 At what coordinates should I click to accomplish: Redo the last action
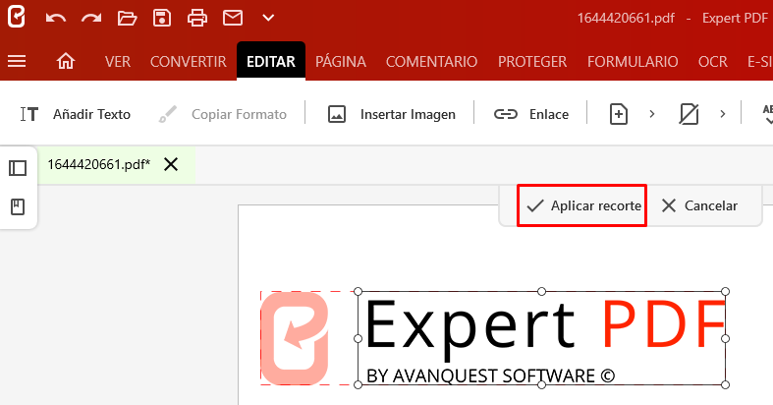[x=91, y=19]
